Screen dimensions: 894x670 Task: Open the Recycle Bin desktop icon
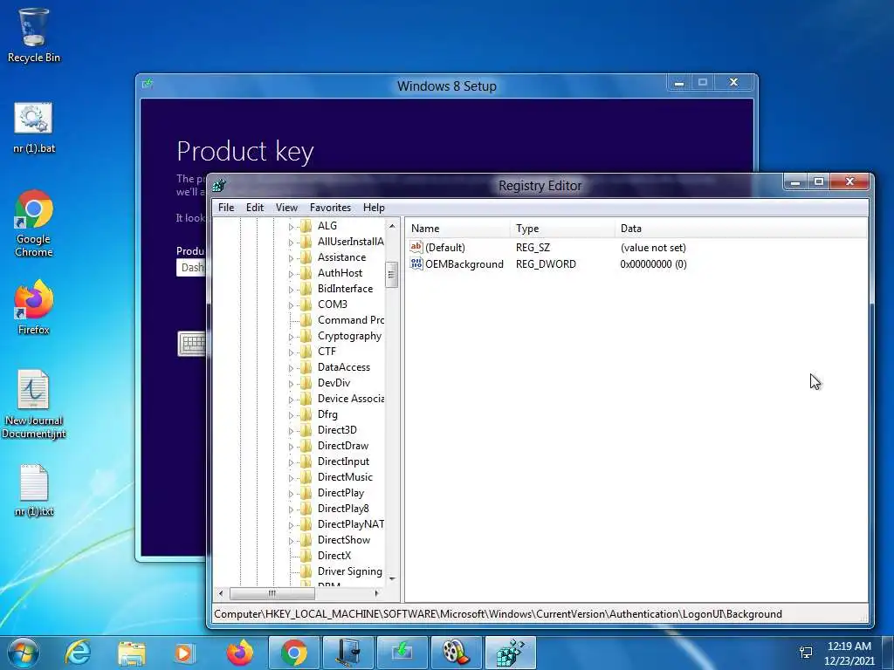[34, 35]
